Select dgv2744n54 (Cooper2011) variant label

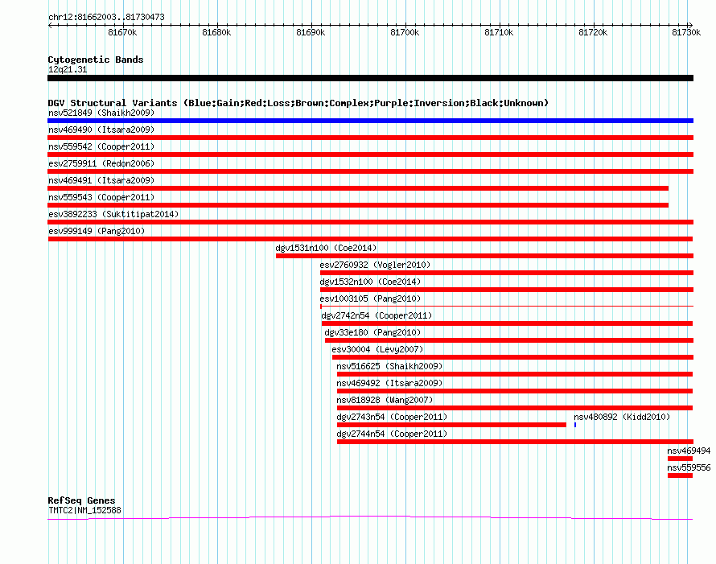point(392,434)
